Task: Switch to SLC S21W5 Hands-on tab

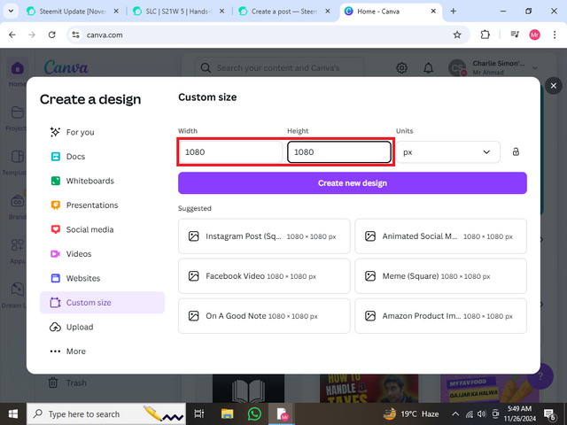Action: 176,12
